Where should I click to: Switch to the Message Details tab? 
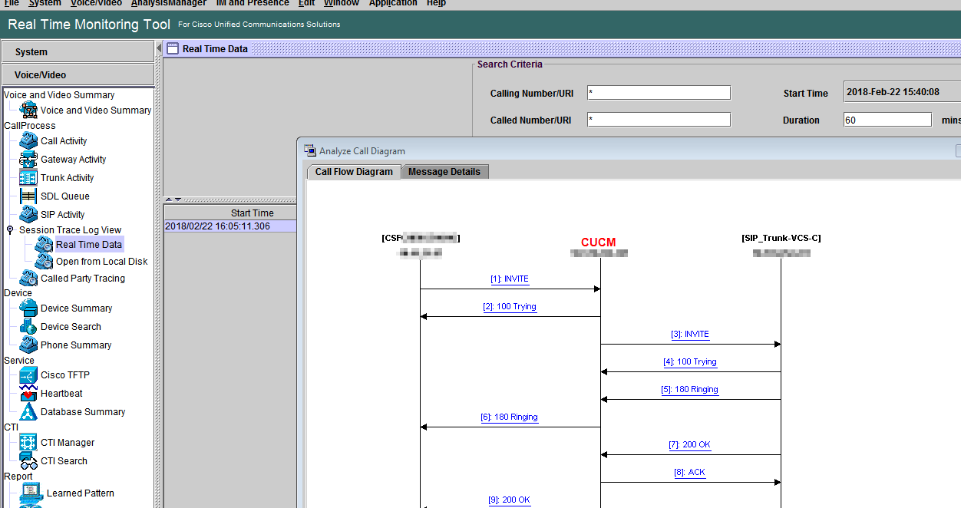click(x=444, y=172)
